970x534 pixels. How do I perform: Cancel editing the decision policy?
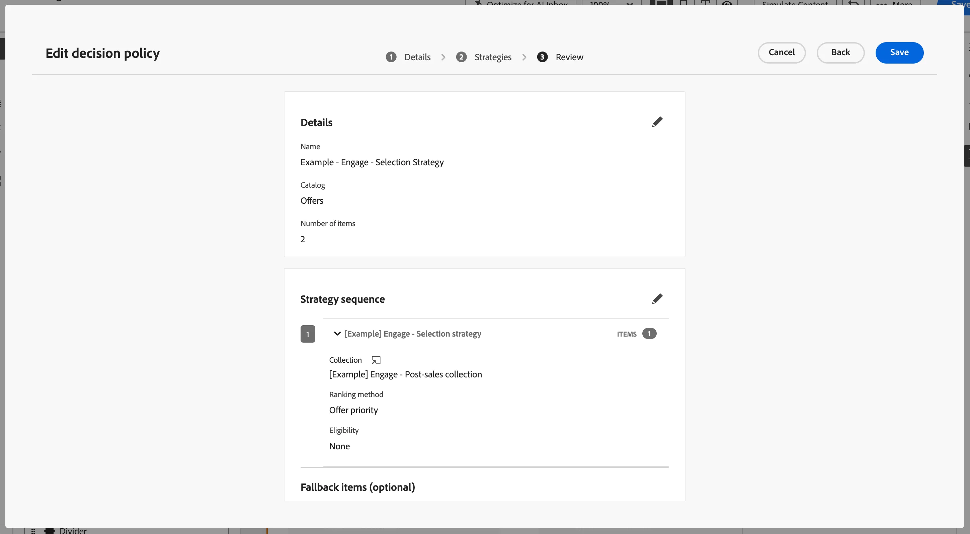click(781, 53)
